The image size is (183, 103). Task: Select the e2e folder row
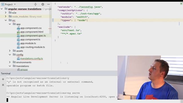tap(26, 13)
